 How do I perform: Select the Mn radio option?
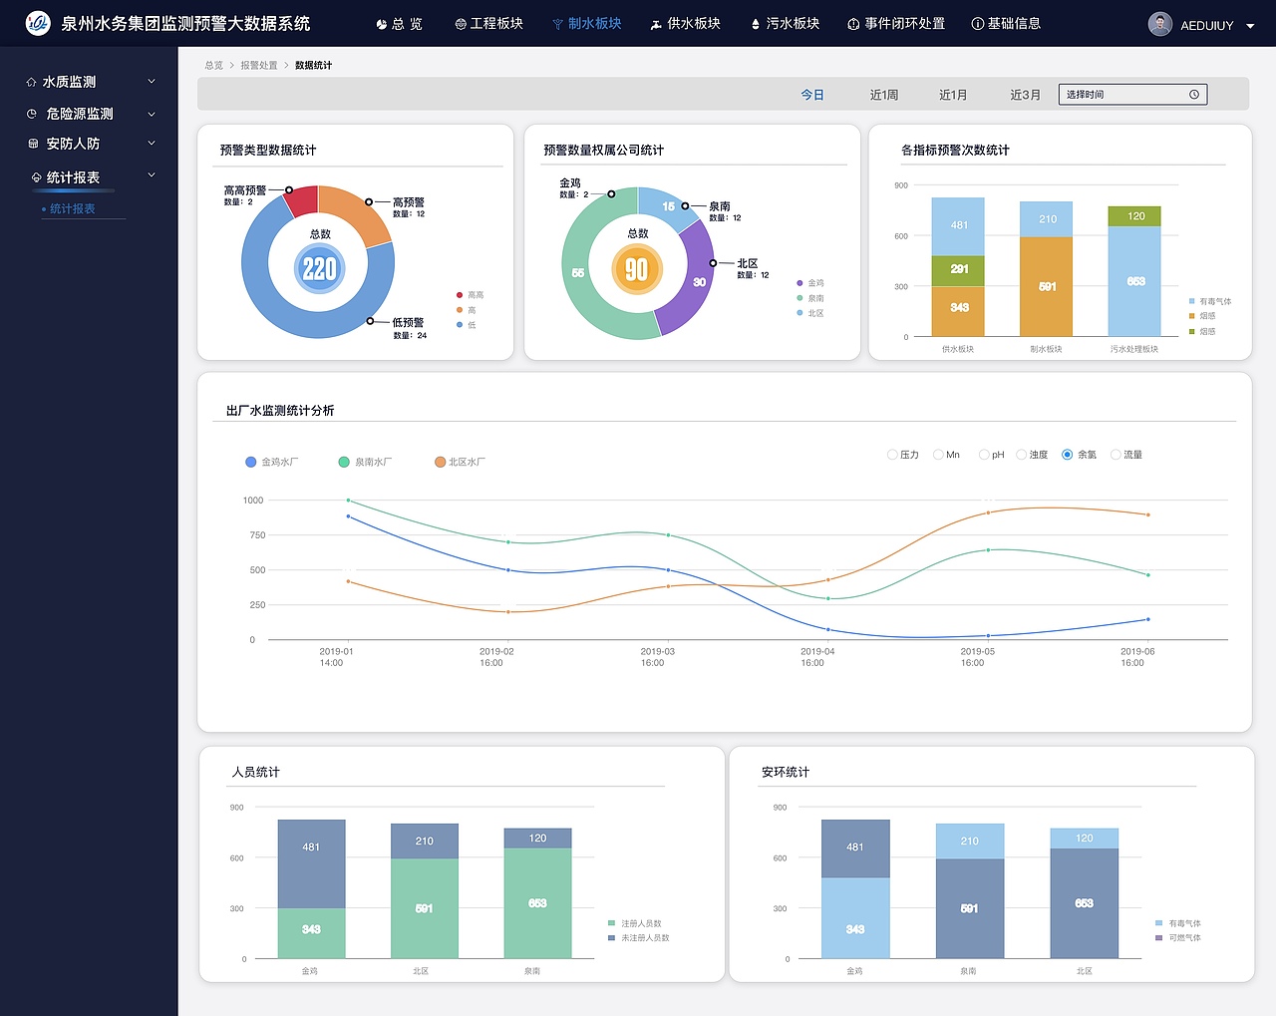pyautogui.click(x=938, y=455)
